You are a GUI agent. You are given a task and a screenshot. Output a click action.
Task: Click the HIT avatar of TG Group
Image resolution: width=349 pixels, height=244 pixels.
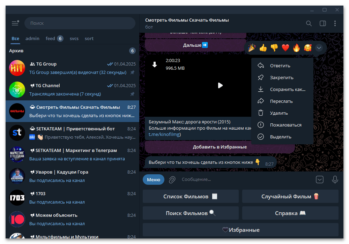[x=17, y=68]
